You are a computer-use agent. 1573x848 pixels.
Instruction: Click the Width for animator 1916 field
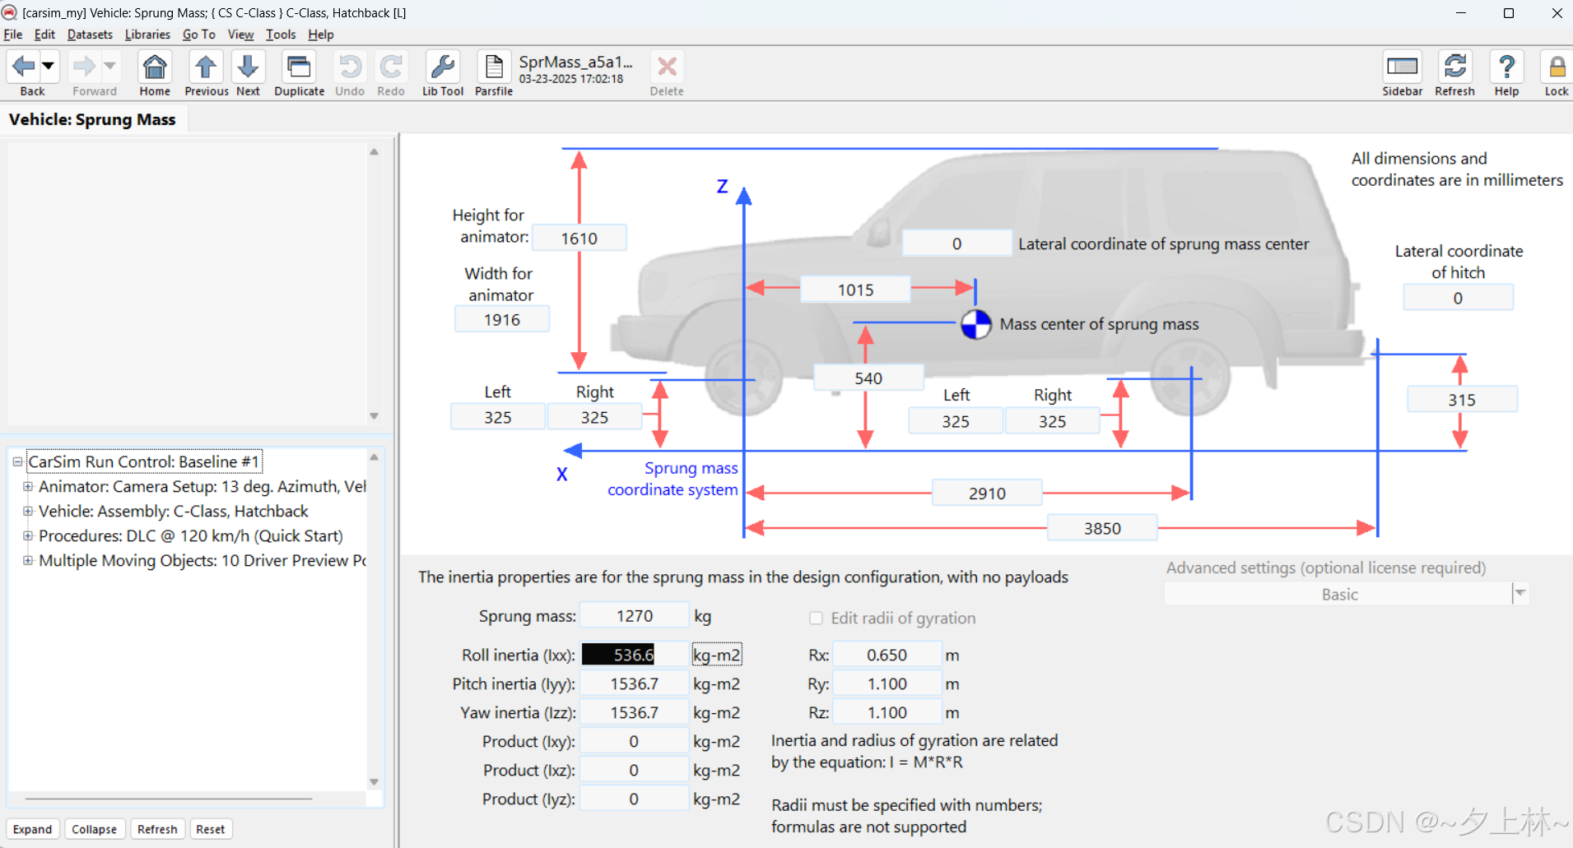[x=502, y=319]
